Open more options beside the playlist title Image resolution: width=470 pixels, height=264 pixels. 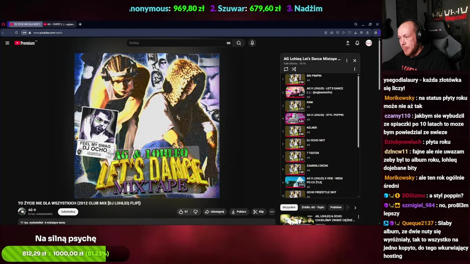tap(347, 60)
